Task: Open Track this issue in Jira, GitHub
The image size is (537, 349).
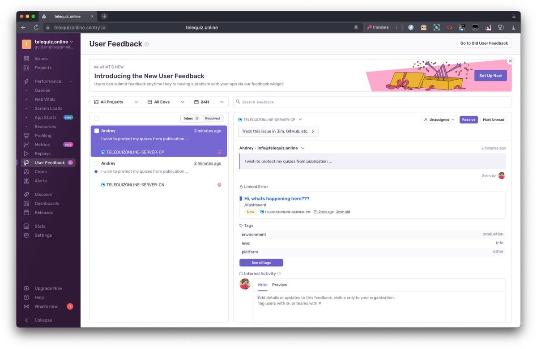Action: 278,132
